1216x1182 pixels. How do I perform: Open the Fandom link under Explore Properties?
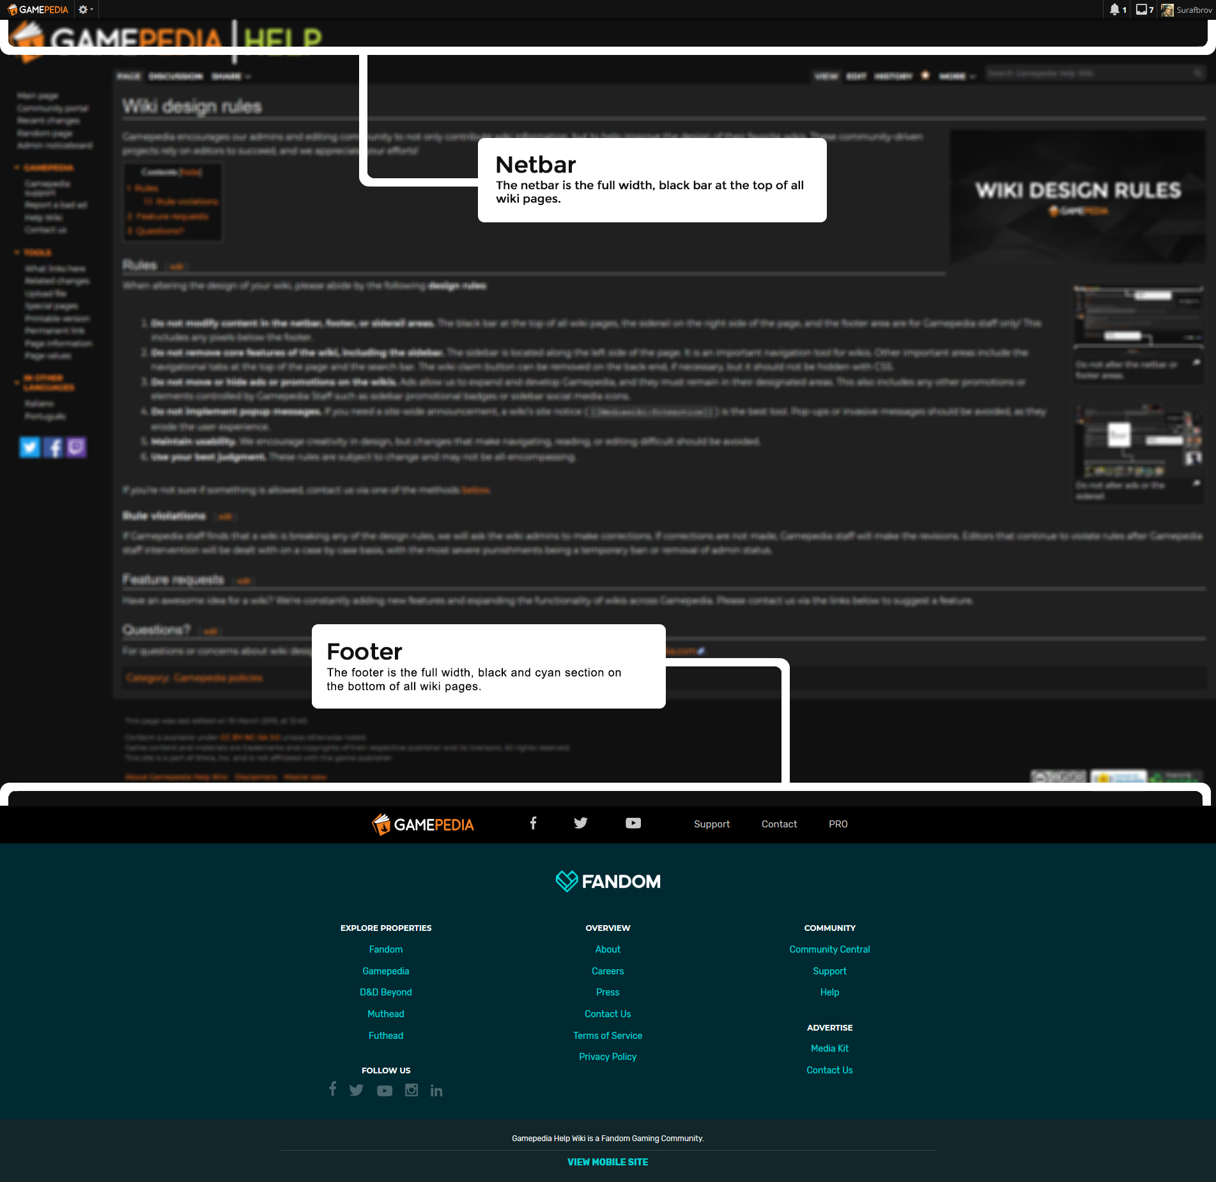click(x=386, y=949)
